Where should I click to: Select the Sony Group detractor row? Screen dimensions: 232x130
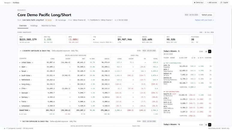(188, 99)
